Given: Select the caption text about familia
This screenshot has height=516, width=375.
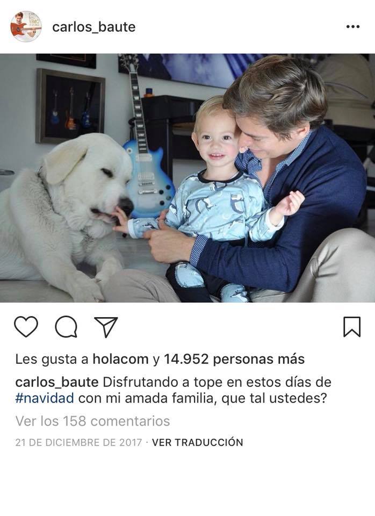Looking at the screenshot, I should (x=174, y=390).
